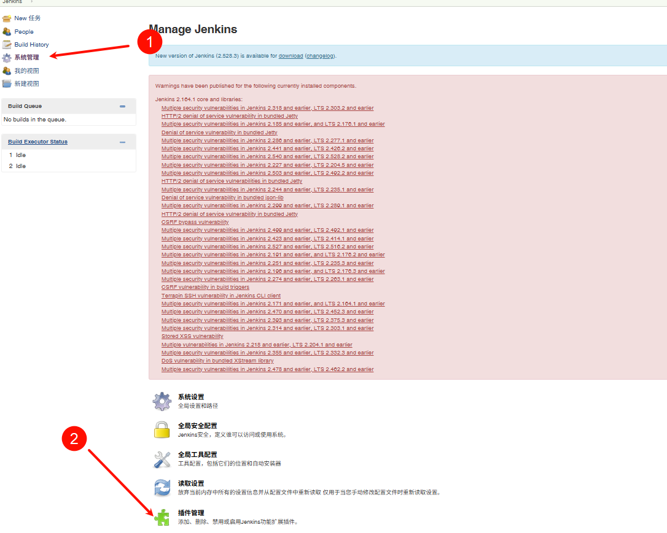The width and height of the screenshot is (667, 533).
Task: Click the Build History notepad icon
Action: (x=6, y=45)
